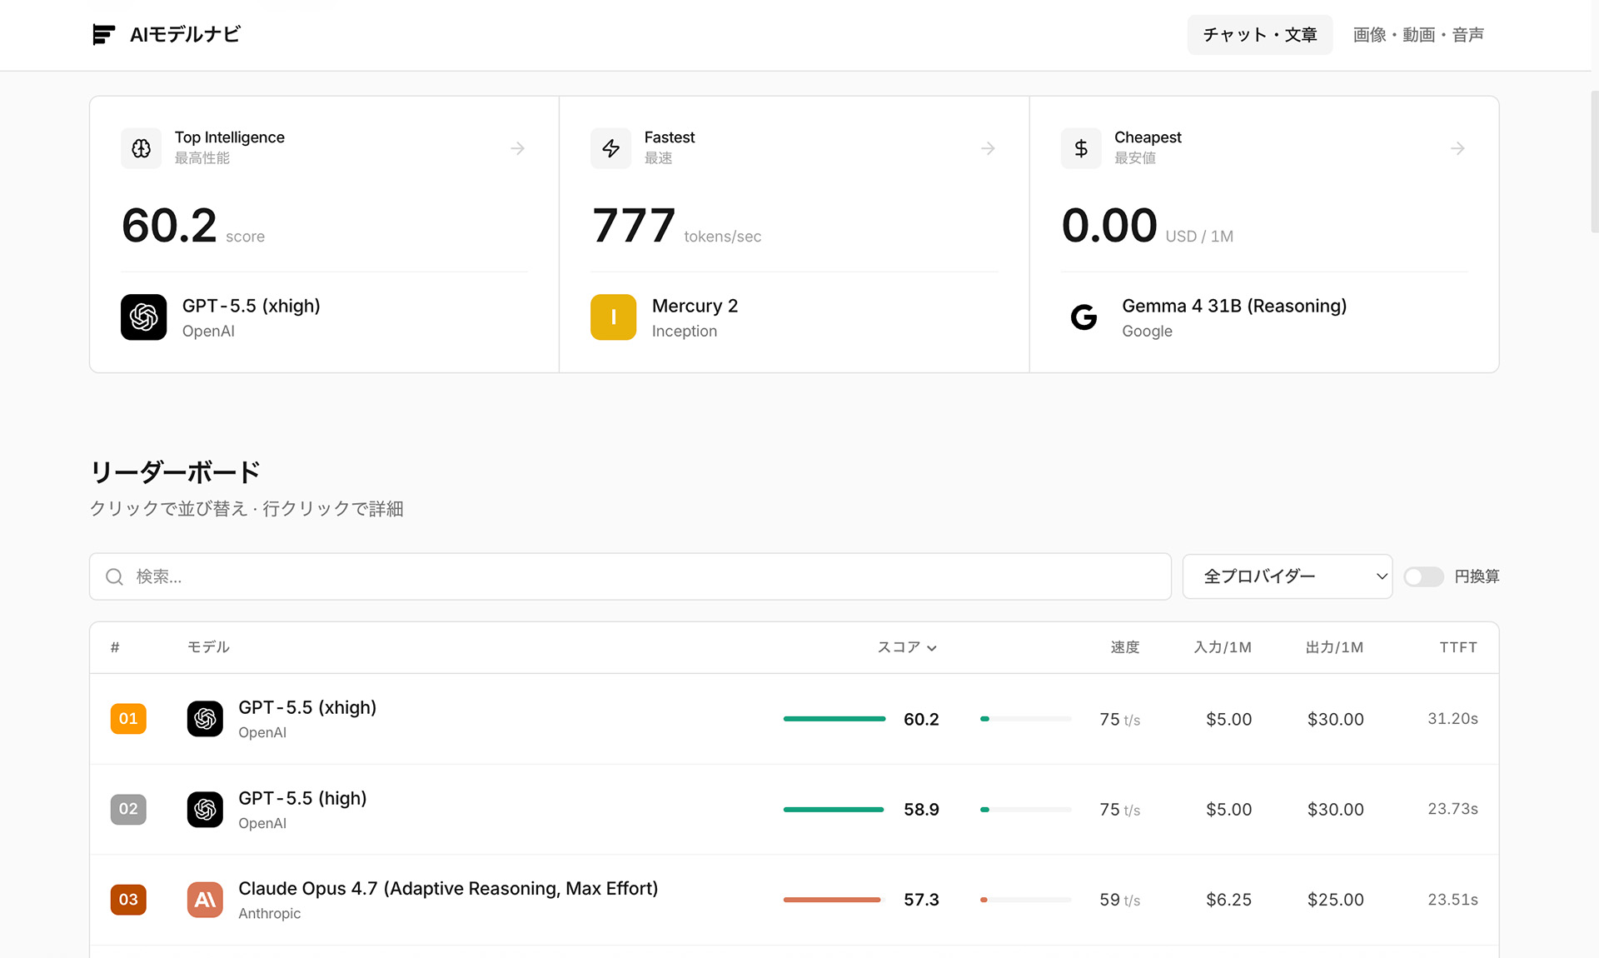
Task: Sort by モデル column header
Action: point(208,647)
